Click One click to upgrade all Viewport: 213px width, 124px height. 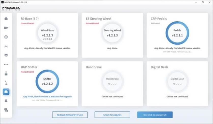(155, 115)
